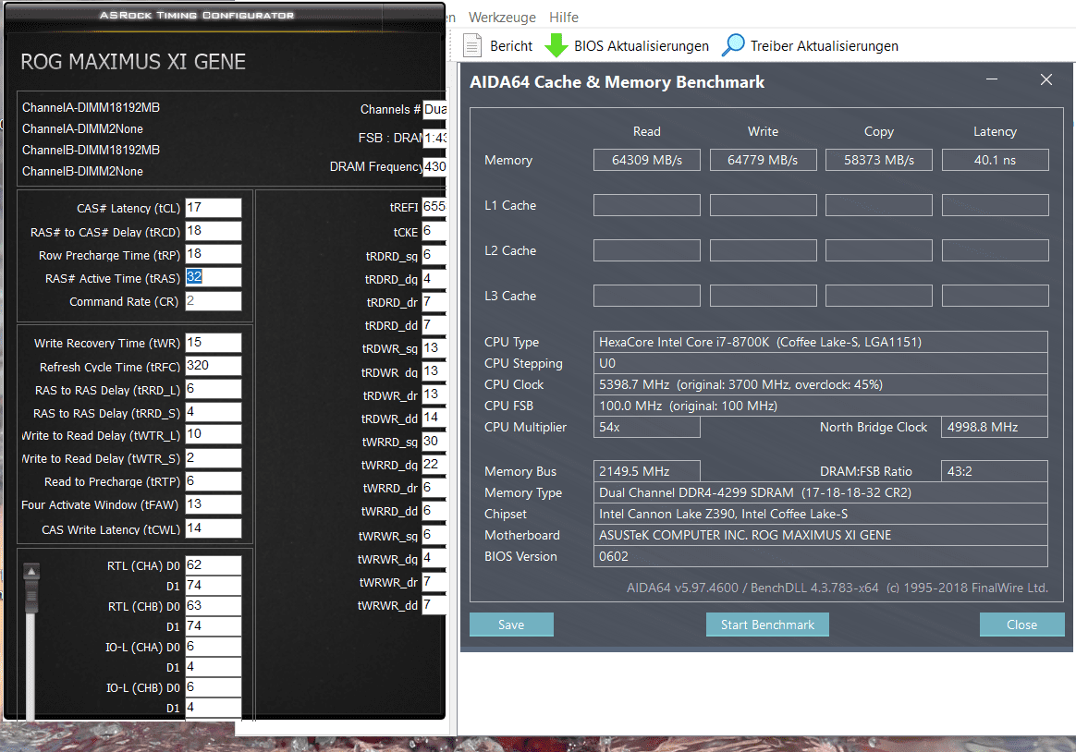Click the Close button in benchmark window

(x=1021, y=625)
